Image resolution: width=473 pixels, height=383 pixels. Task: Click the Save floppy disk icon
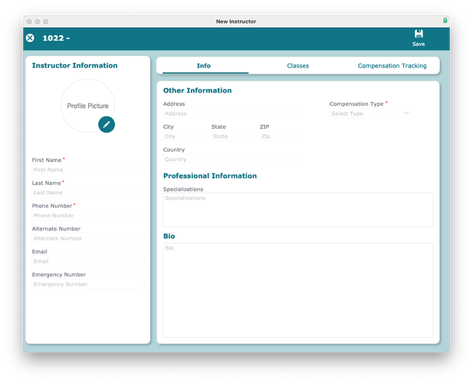419,34
